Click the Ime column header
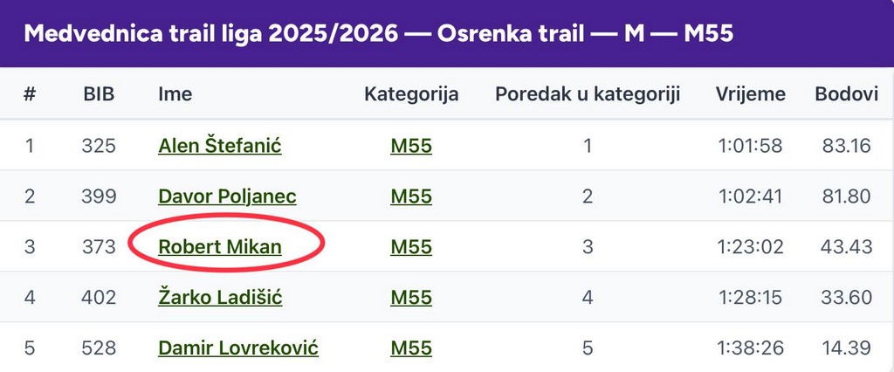The height and width of the screenshot is (372, 894). 175,94
